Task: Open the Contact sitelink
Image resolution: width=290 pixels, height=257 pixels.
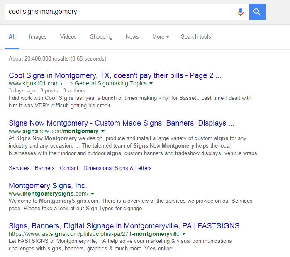Action: click(69, 168)
